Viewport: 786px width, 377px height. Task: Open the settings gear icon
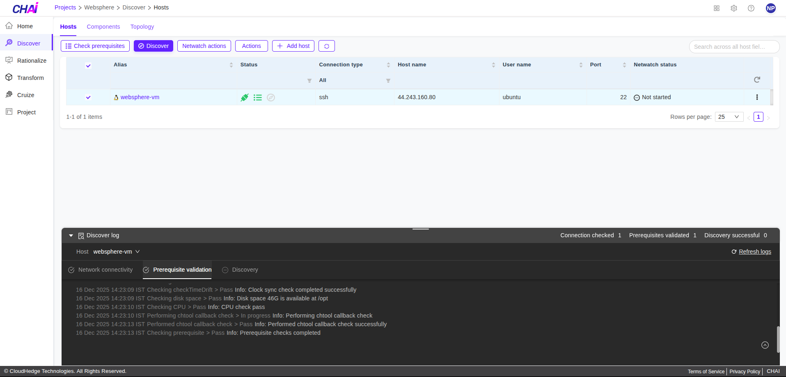coord(734,8)
